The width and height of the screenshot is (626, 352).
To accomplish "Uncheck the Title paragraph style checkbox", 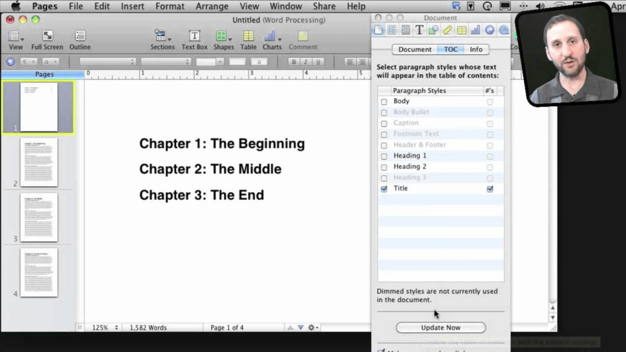I will click(x=384, y=189).
